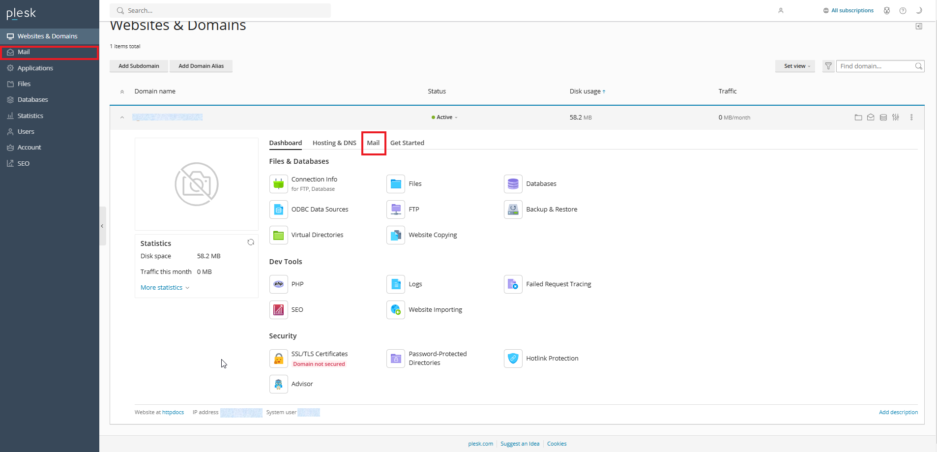This screenshot has width=937, height=452.
Task: Click the Failed Request Tracing icon
Action: pos(513,284)
